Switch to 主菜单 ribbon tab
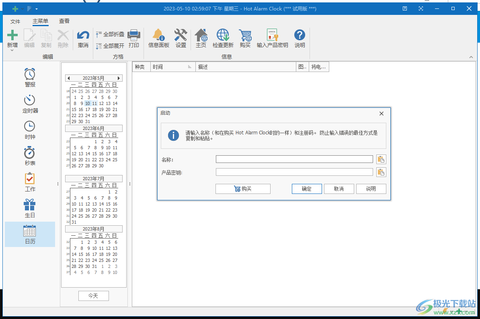The width and height of the screenshot is (480, 319). tap(41, 21)
